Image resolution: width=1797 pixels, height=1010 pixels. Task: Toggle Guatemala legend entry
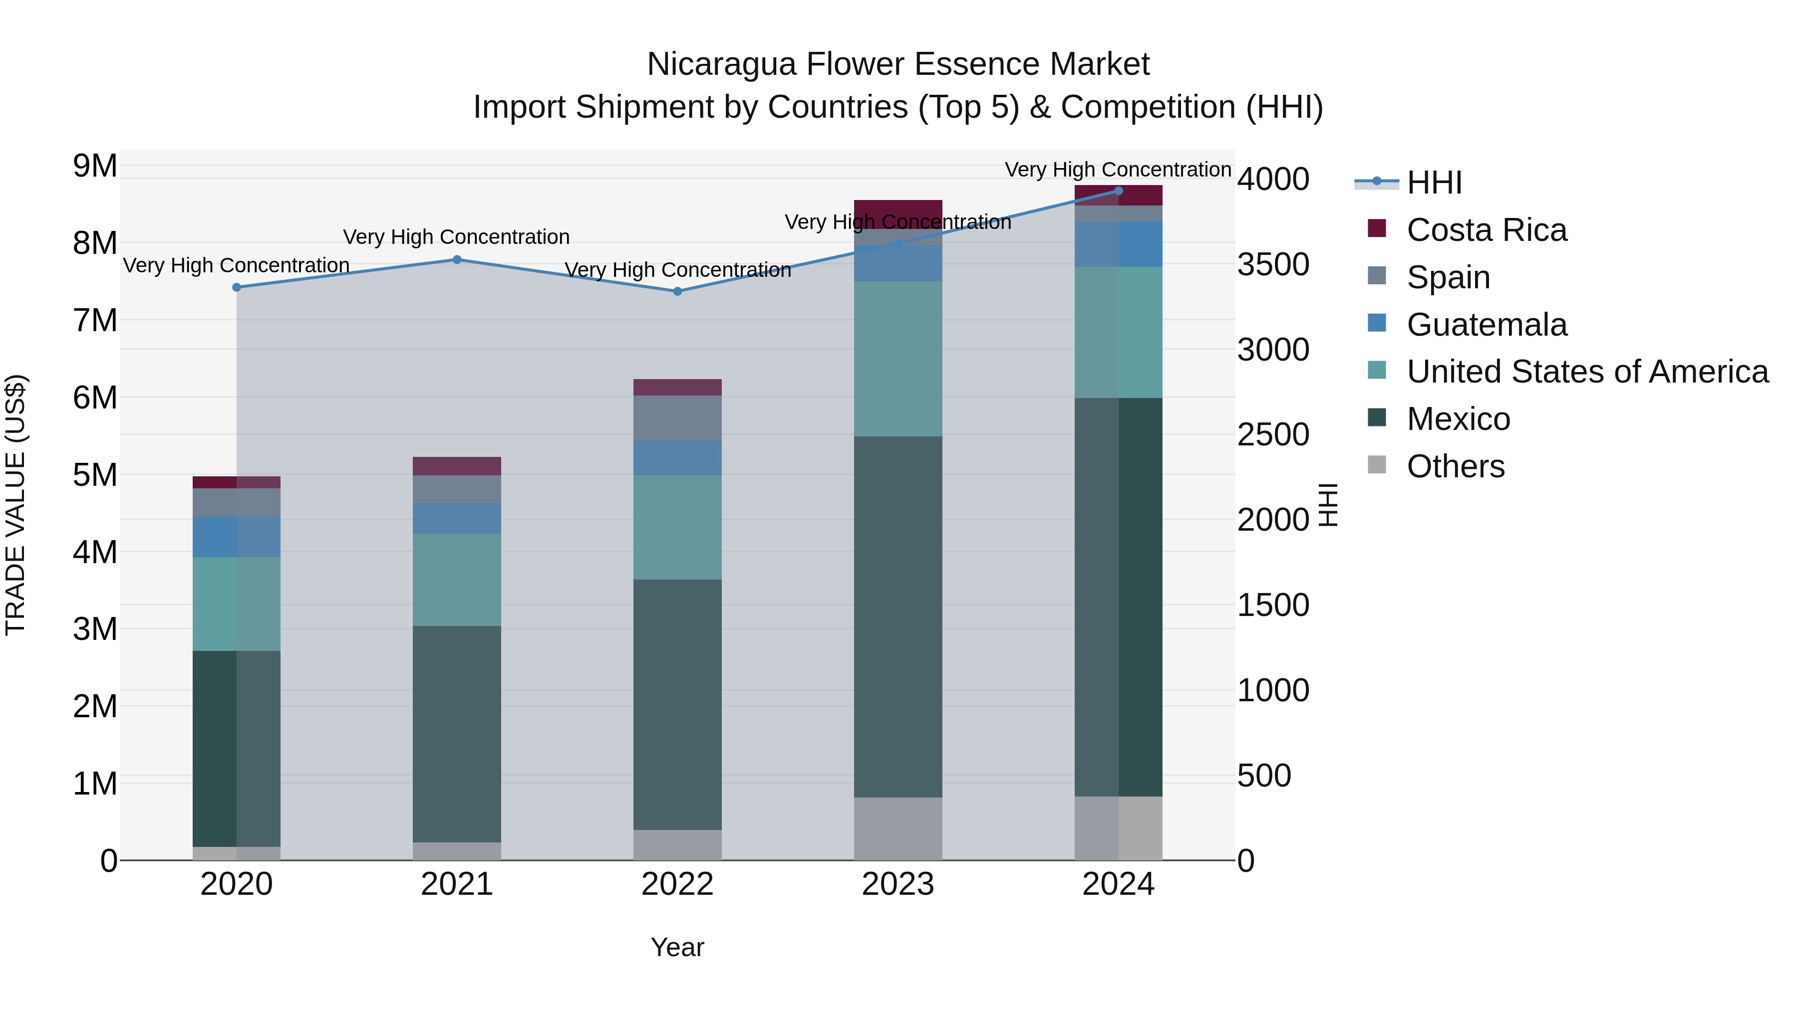[1467, 325]
